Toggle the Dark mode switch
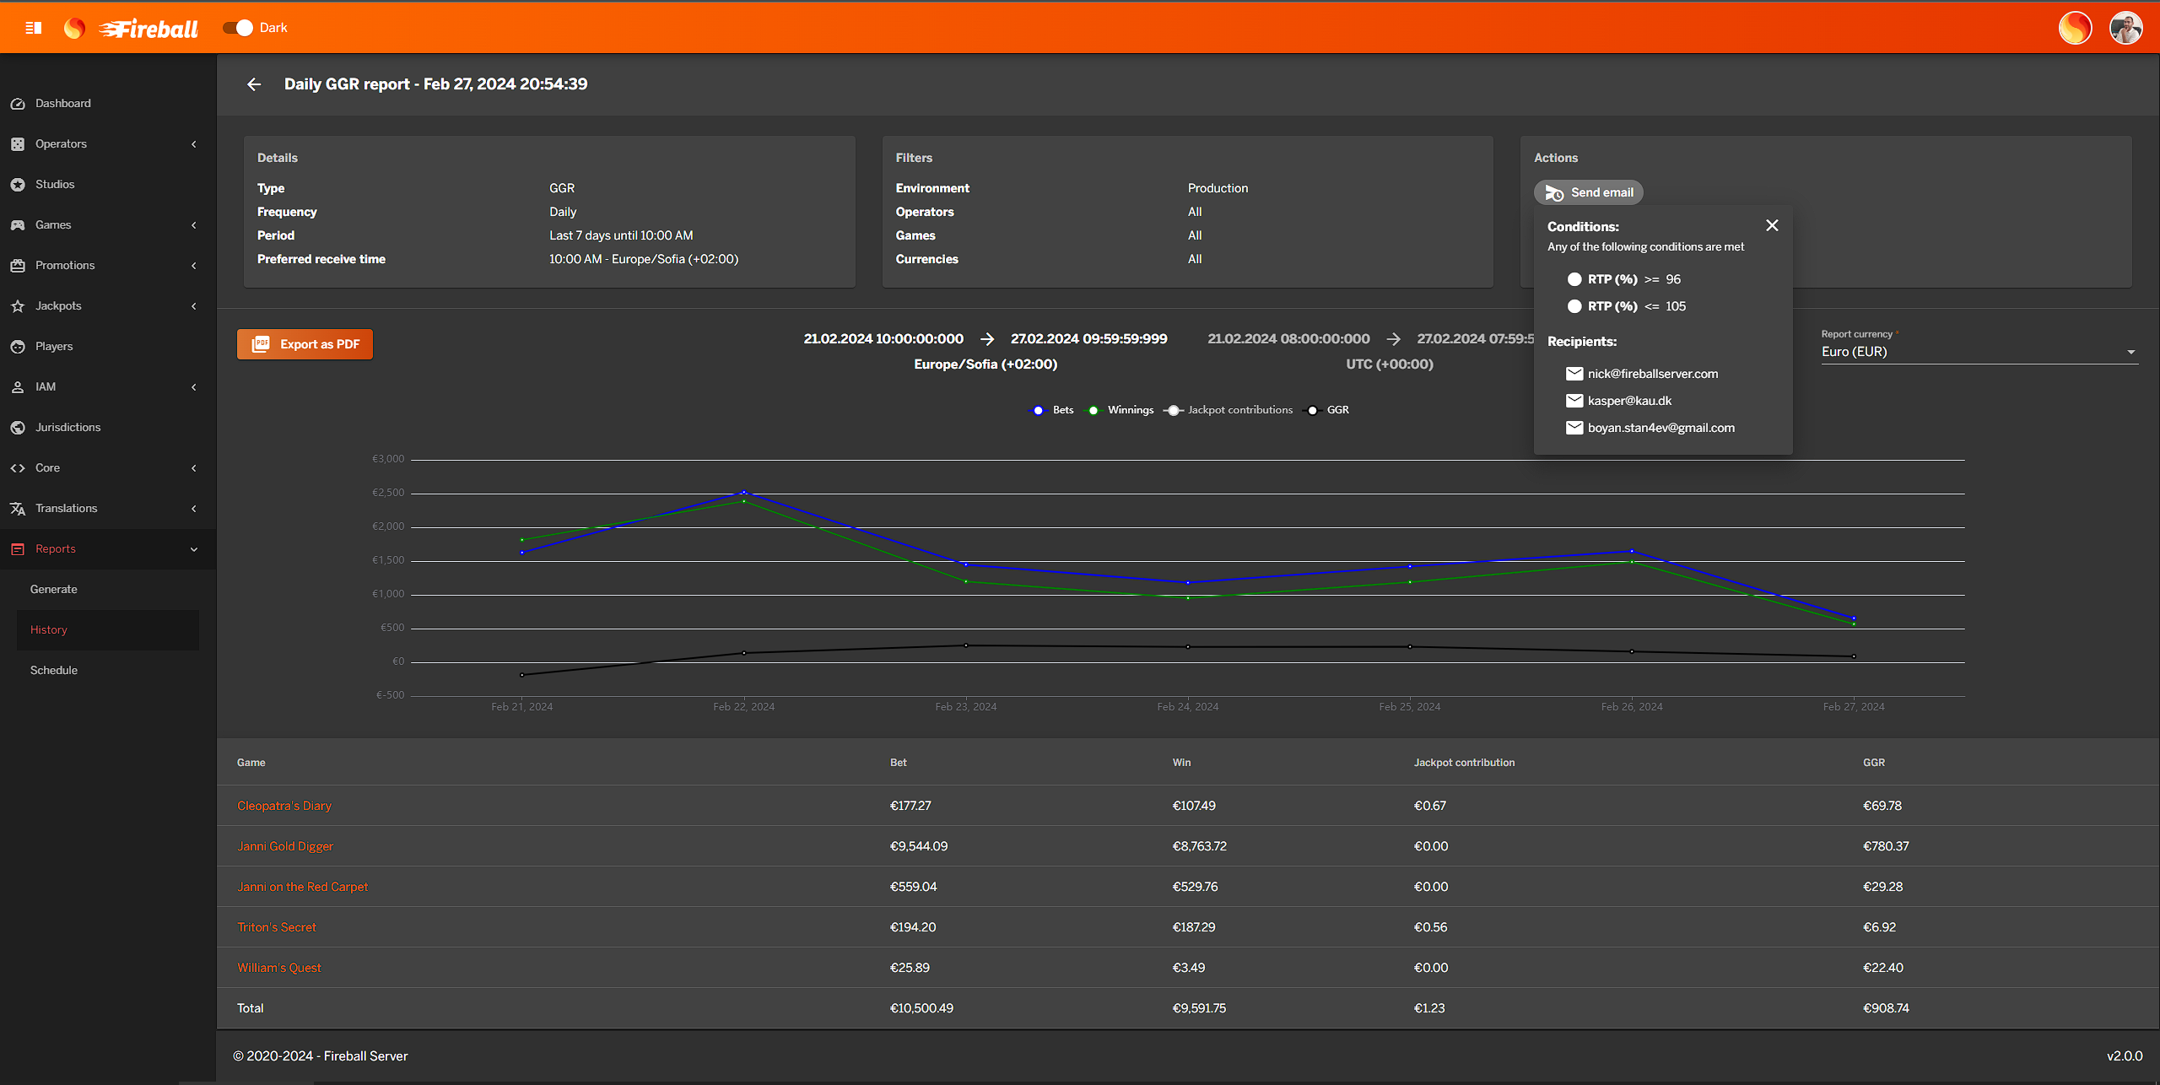The height and width of the screenshot is (1085, 2160). pyautogui.click(x=239, y=28)
